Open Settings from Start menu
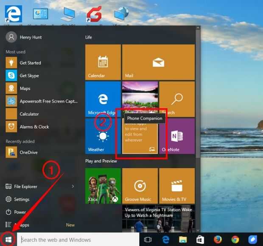This screenshot has width=263, height=246. click(17, 199)
